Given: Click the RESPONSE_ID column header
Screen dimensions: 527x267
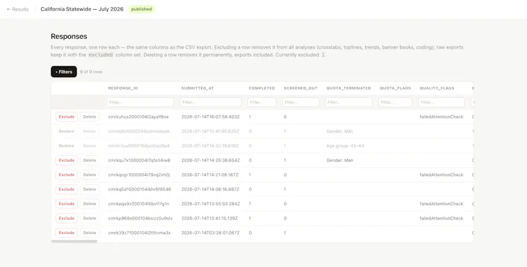Looking at the screenshot, I should pyautogui.click(x=123, y=88).
